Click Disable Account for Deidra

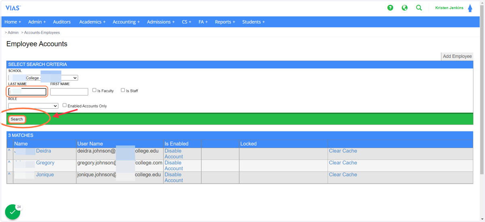(174, 154)
